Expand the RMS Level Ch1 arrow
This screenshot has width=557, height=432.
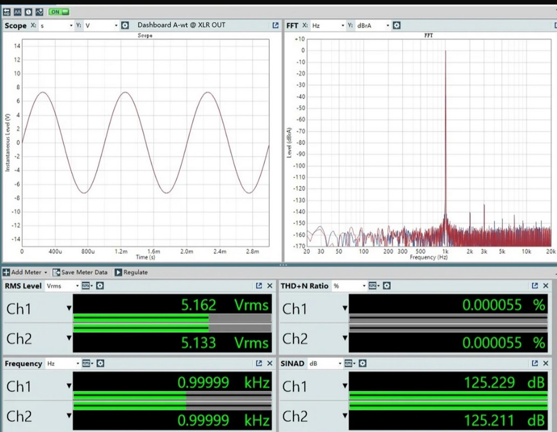pyautogui.click(x=69, y=308)
